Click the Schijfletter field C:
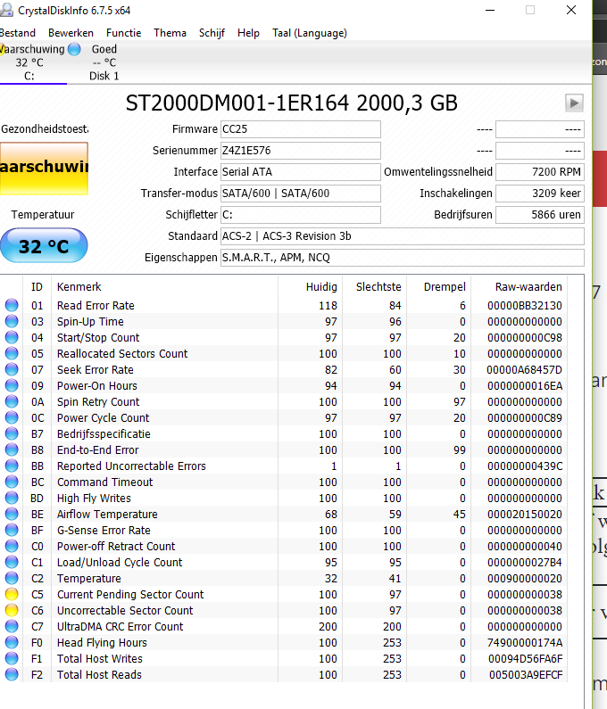 coord(301,215)
